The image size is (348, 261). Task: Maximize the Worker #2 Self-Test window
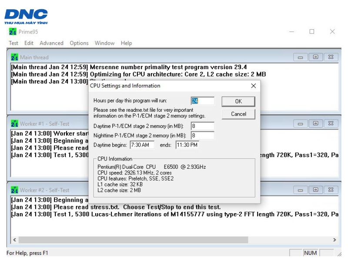pos(315,190)
